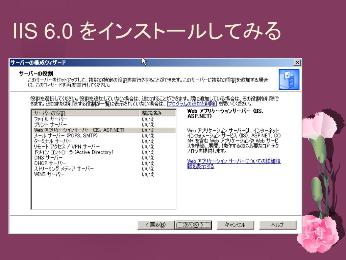Select ストリーミング メディア サーバー role row
The width and height of the screenshot is (346, 260).
104,169
